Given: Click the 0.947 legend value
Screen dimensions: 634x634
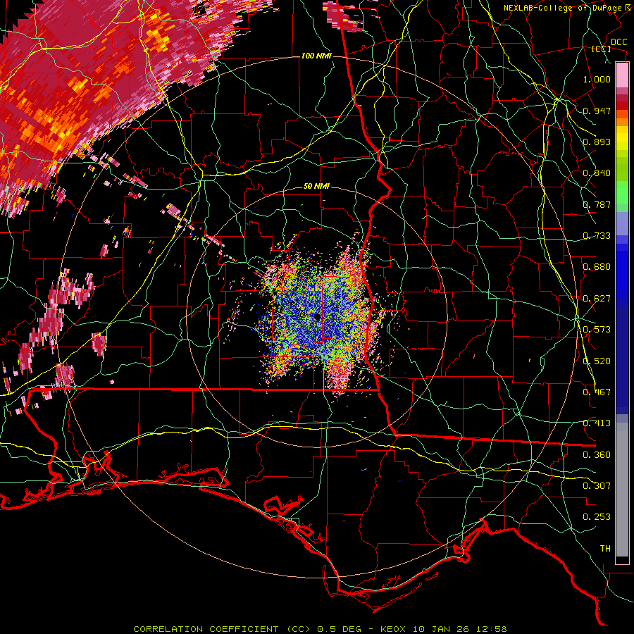Looking at the screenshot, I should [x=597, y=111].
